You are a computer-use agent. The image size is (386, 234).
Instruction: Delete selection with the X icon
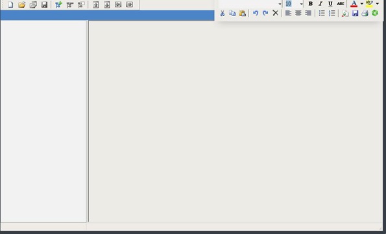[x=275, y=13]
